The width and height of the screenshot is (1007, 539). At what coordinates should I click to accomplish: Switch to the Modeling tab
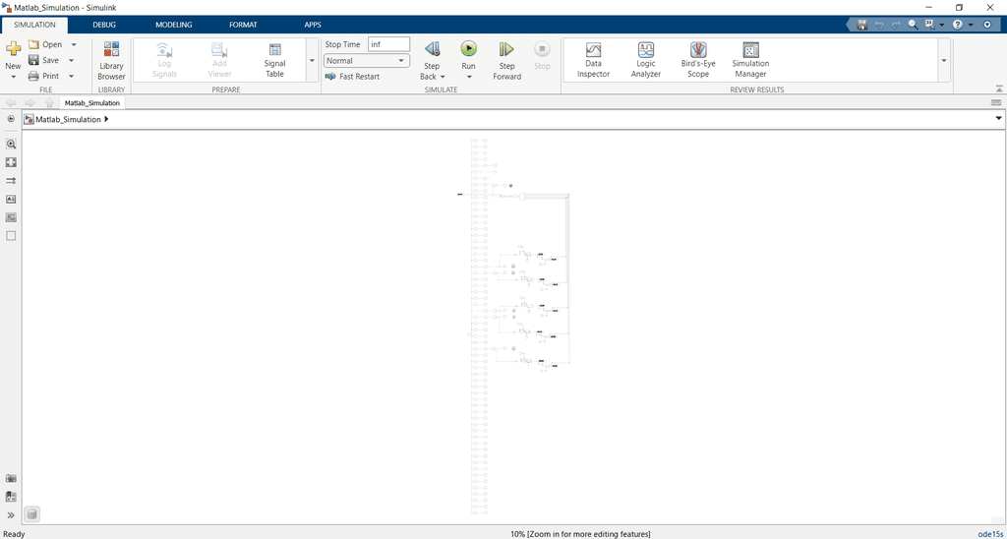[x=173, y=24]
